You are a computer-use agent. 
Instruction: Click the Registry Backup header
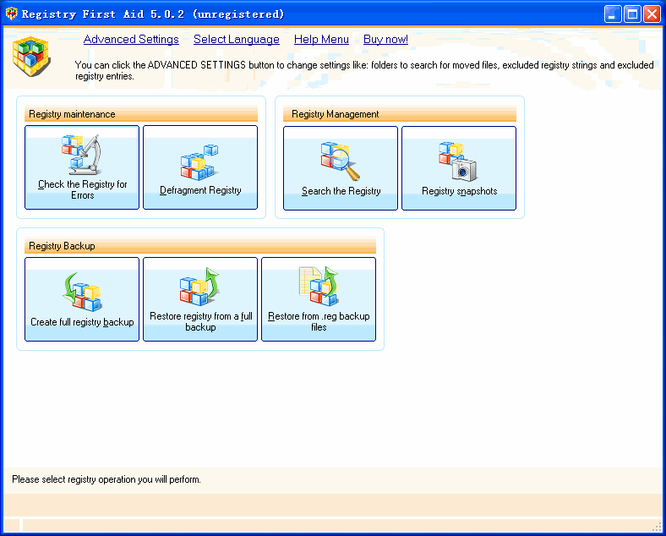point(200,245)
